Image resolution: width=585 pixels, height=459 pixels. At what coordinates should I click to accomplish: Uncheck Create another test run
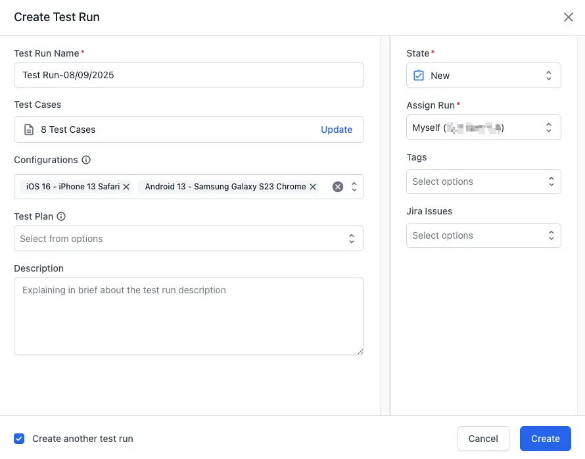[19, 439]
